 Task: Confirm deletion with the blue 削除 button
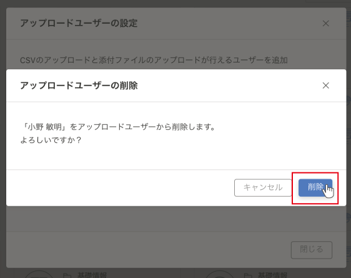click(x=315, y=187)
